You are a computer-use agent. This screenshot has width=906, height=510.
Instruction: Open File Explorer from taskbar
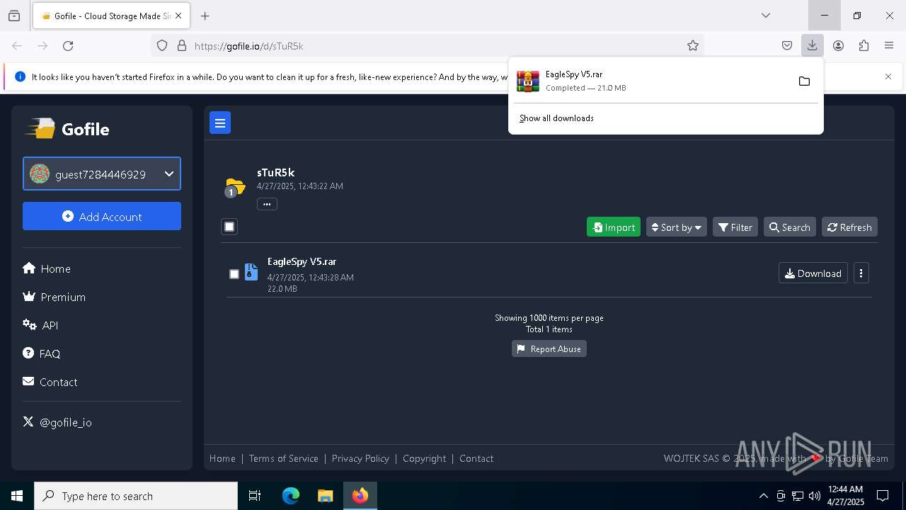[325, 496]
